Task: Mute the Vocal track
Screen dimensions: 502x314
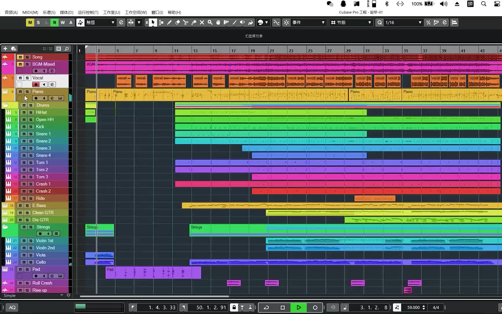Action: coord(20,78)
